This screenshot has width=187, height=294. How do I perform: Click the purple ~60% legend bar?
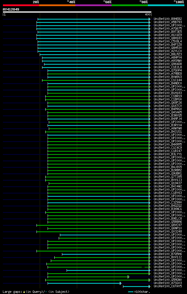click(x=93, y=5)
